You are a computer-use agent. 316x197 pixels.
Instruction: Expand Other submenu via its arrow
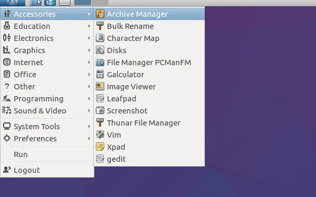coord(89,87)
